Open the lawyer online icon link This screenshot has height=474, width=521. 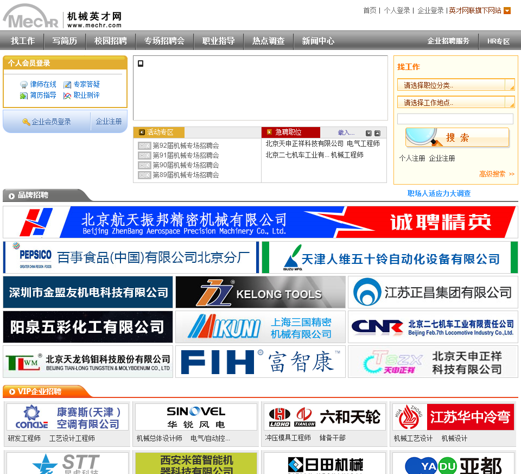[23, 85]
